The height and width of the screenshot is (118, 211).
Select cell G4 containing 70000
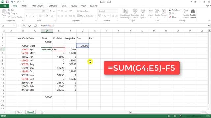pos(83,46)
